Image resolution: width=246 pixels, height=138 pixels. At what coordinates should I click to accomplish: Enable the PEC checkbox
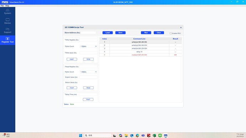(171, 33)
